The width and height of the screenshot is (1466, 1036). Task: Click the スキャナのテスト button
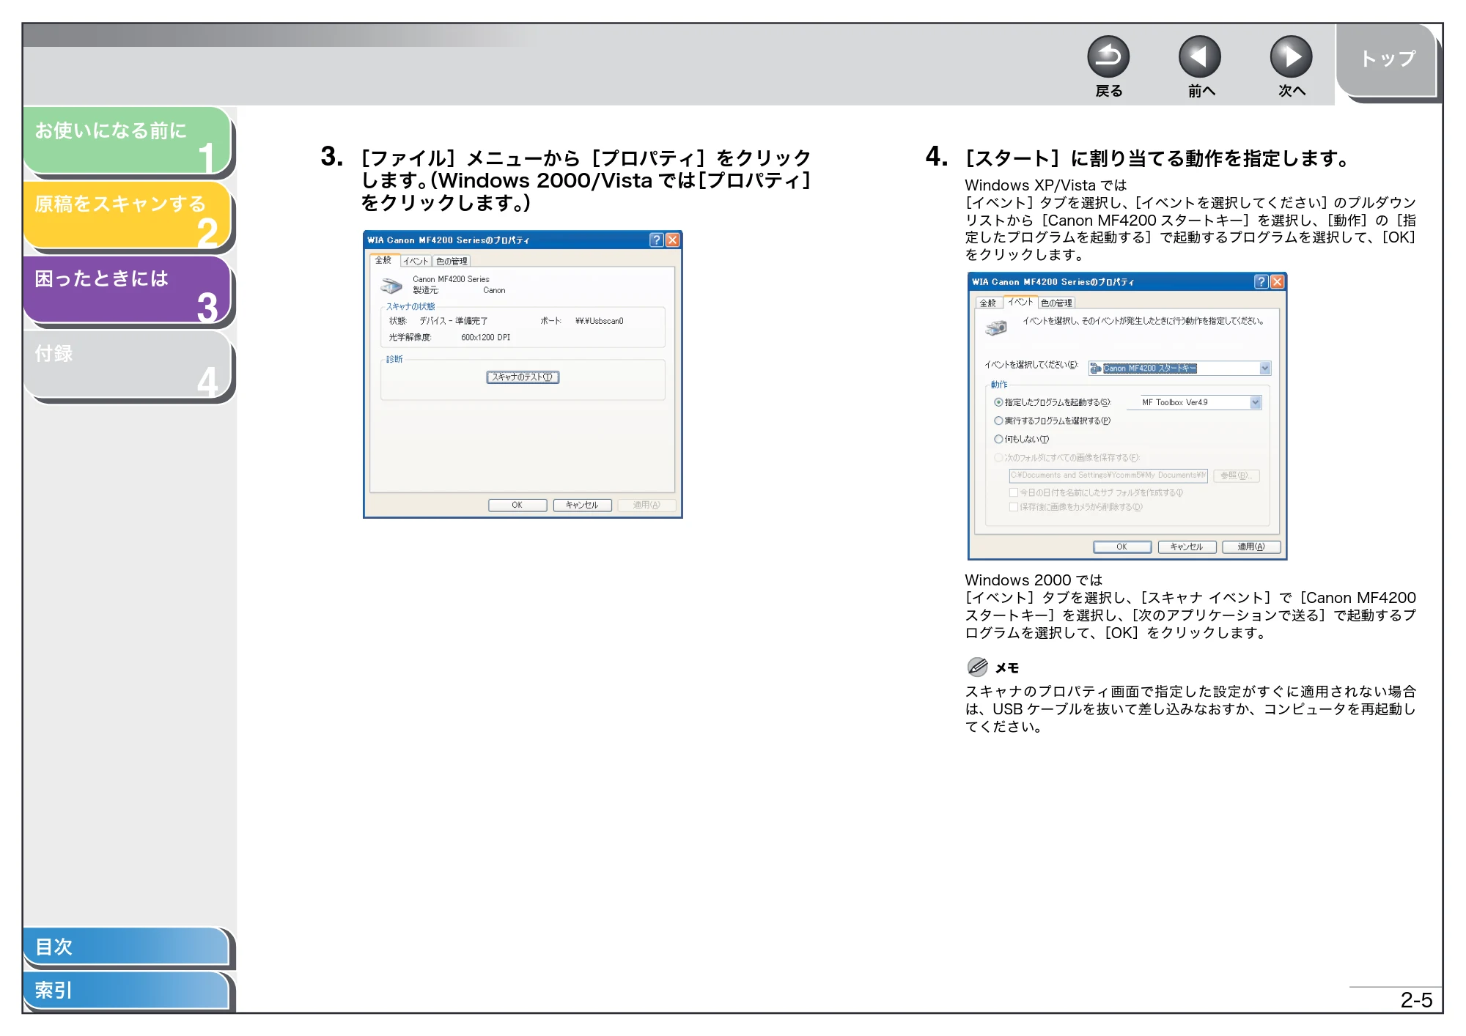point(523,377)
